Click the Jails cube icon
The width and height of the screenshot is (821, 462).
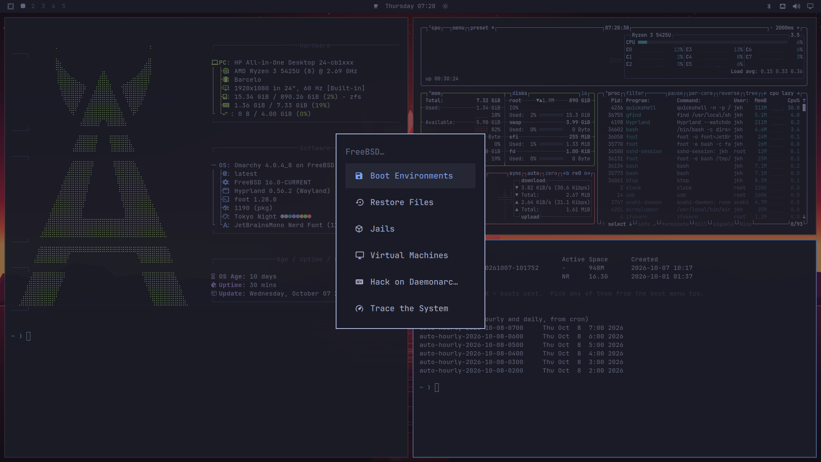coord(359,229)
